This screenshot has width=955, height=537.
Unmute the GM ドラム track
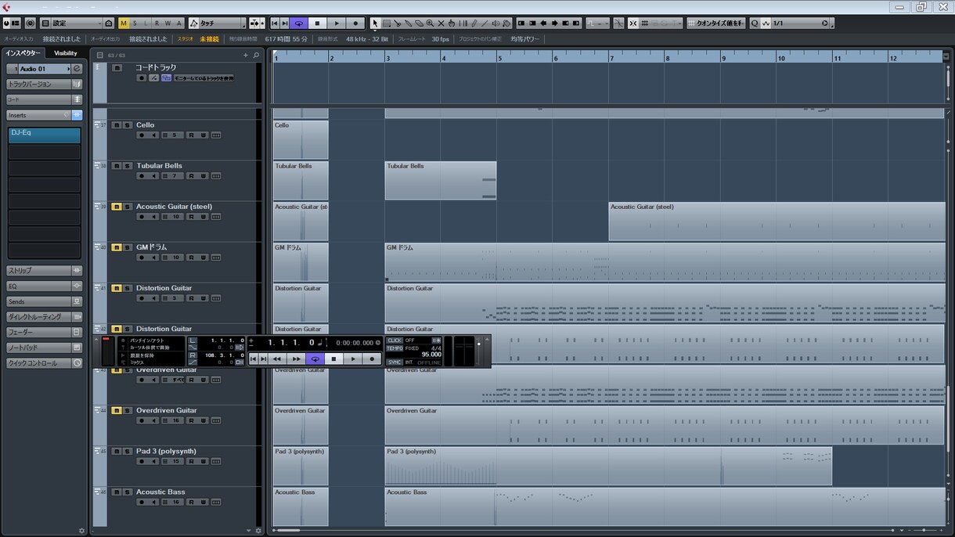(x=117, y=247)
